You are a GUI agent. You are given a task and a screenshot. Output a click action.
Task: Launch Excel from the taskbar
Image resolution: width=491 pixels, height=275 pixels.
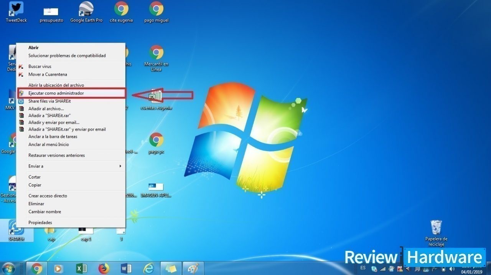pos(81,268)
